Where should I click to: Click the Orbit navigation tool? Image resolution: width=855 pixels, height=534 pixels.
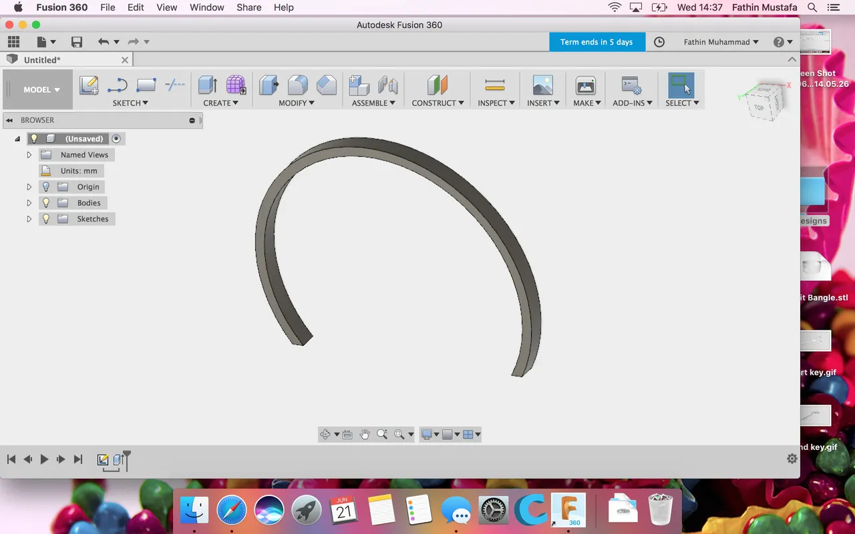tap(325, 435)
